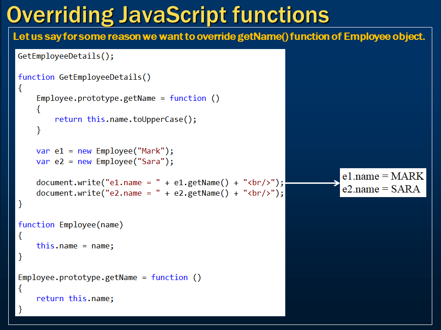Click the white arrow pointing to the output
This screenshot has height=330, width=441.
coord(312,183)
